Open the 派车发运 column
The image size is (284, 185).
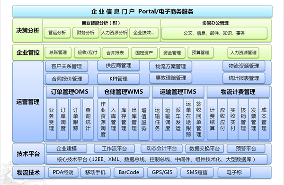click(178, 119)
